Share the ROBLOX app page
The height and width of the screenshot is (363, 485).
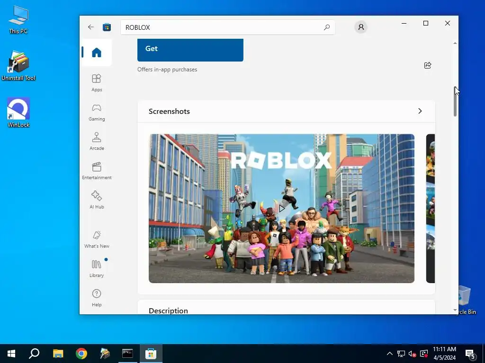tap(428, 65)
